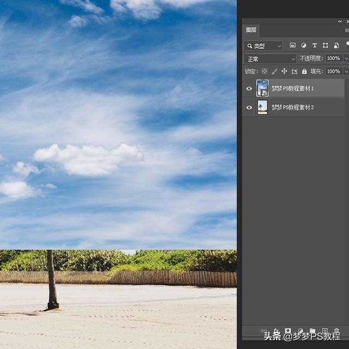Open the layers panel hamburger menu
The height and width of the screenshot is (349, 349).
[346, 31]
